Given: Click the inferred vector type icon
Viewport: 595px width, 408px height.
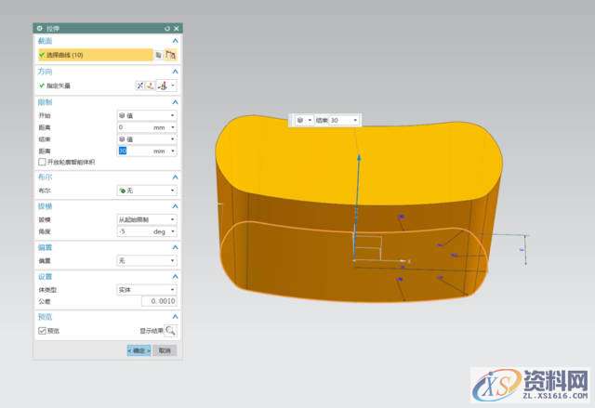Looking at the screenshot, I should point(164,86).
